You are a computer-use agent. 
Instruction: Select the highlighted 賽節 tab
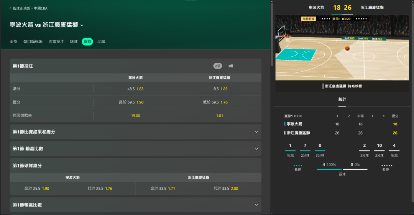click(x=87, y=42)
